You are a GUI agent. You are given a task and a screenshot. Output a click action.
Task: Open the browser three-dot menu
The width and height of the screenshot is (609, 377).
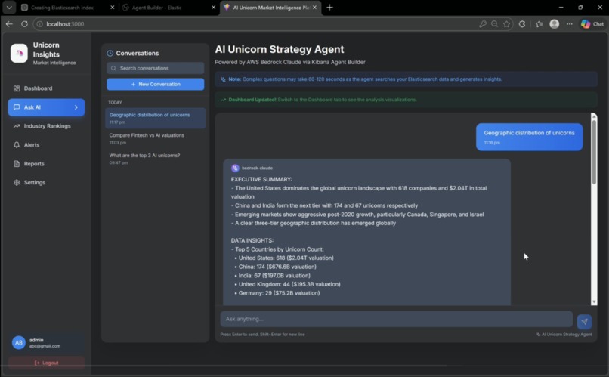[570, 24]
